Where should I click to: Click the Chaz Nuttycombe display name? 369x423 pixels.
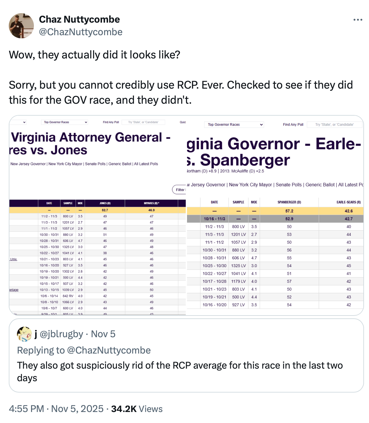(79, 19)
